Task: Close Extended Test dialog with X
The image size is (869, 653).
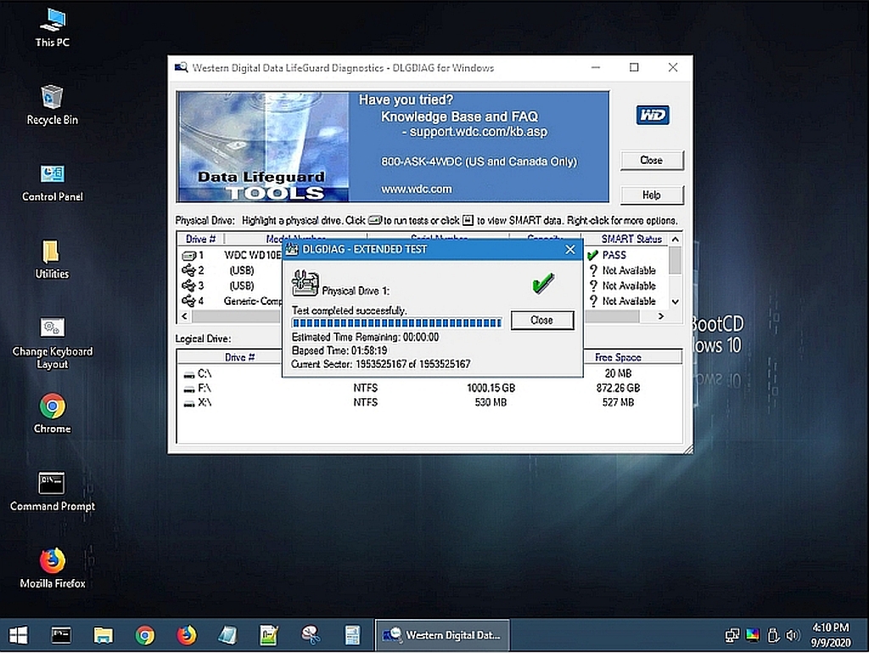Action: [570, 250]
